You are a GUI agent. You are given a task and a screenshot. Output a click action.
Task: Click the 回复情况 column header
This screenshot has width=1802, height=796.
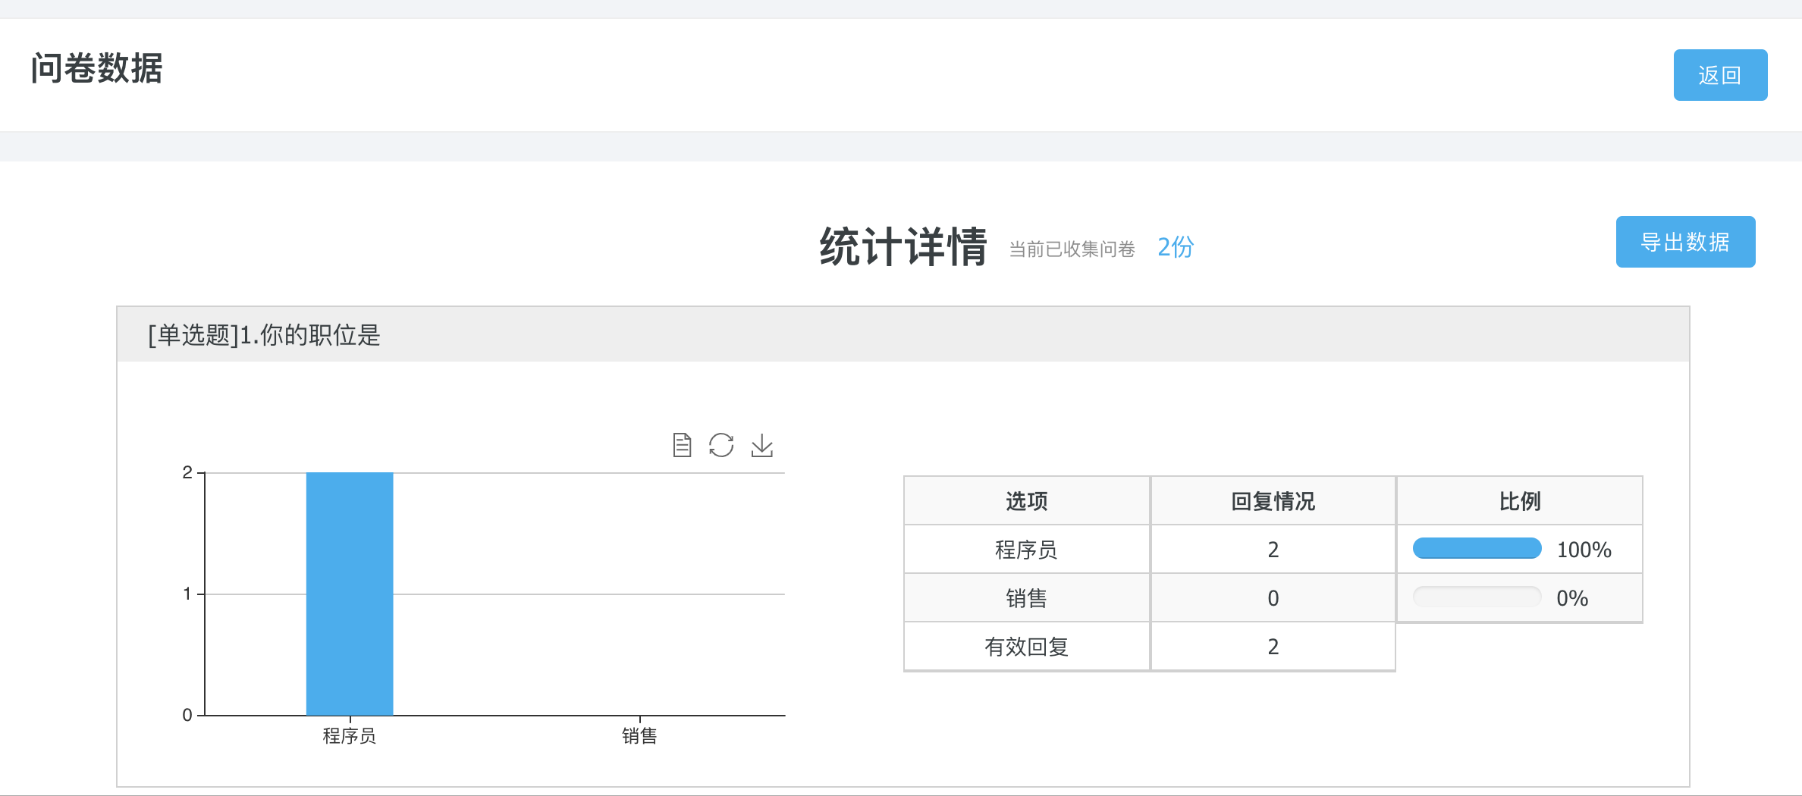1273,501
